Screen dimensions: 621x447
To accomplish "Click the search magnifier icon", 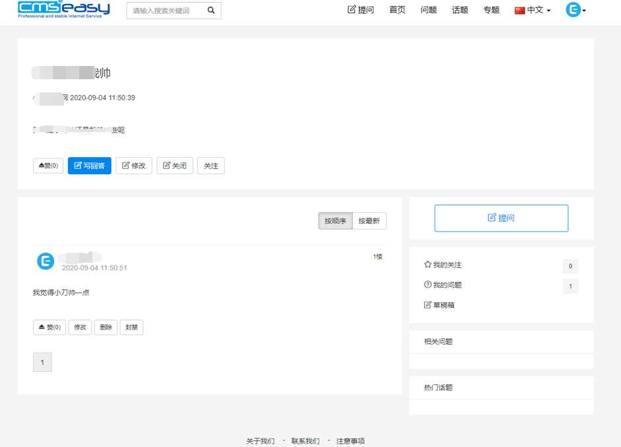I will pos(211,11).
